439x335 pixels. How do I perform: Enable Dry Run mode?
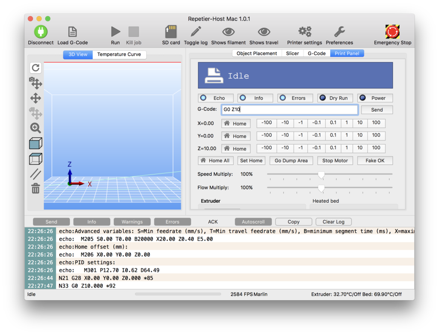click(x=335, y=98)
